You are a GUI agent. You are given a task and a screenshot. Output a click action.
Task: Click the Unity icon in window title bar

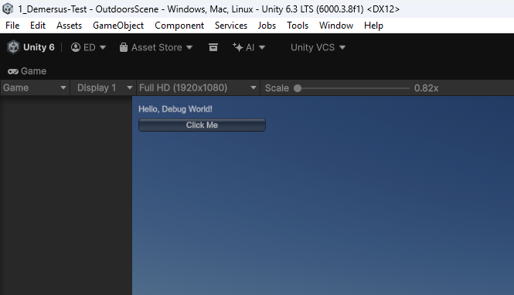tap(8, 9)
